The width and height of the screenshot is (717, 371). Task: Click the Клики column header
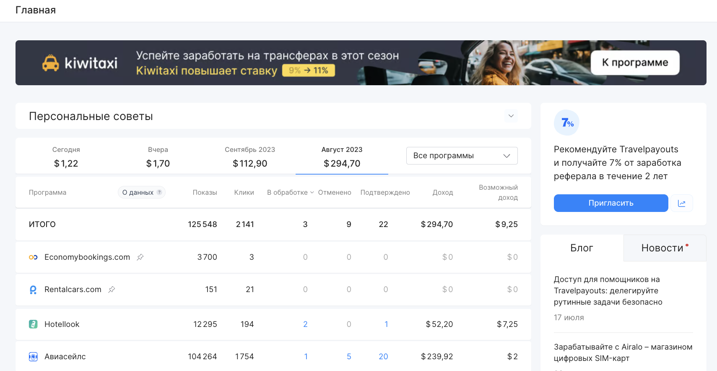(x=244, y=193)
